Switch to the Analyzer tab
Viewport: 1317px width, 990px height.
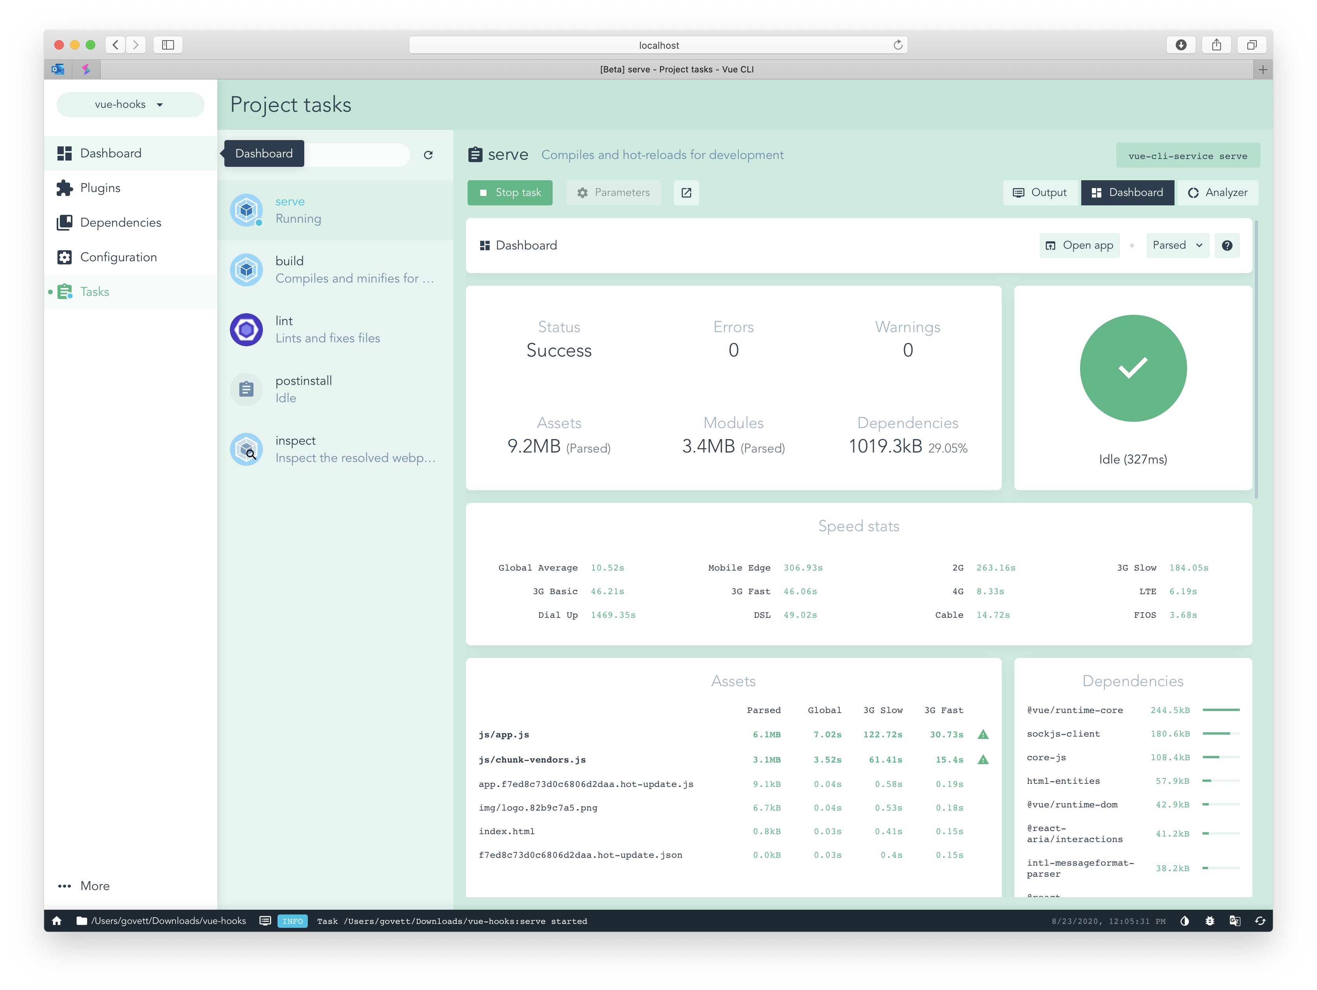1217,192
